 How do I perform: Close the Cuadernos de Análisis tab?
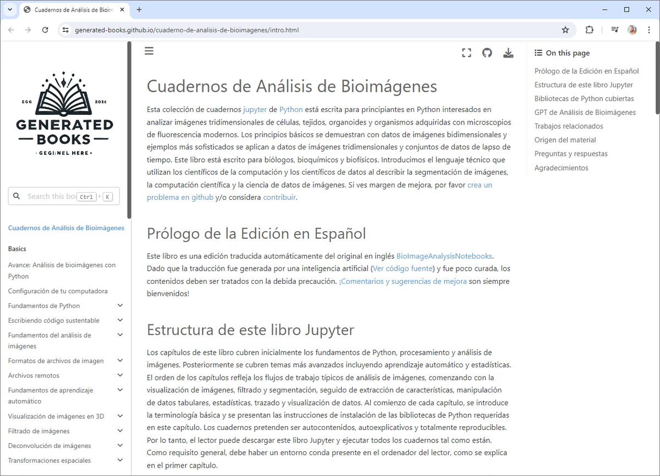click(122, 9)
